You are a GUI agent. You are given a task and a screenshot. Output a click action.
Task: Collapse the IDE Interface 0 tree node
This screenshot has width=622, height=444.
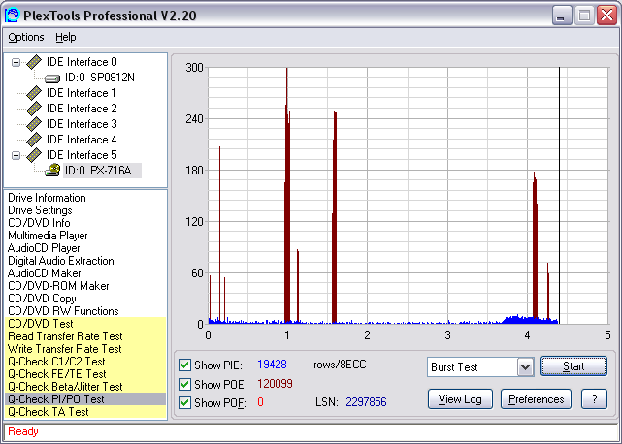click(x=16, y=62)
